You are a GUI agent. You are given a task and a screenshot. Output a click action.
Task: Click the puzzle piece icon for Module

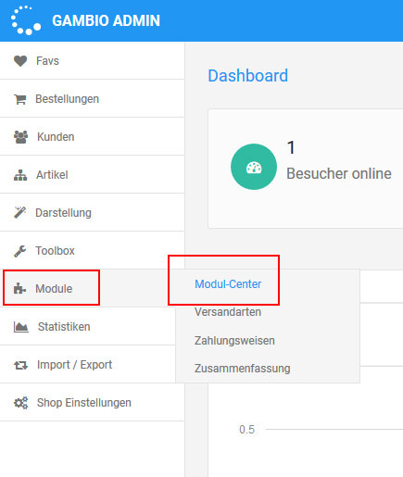pos(19,289)
